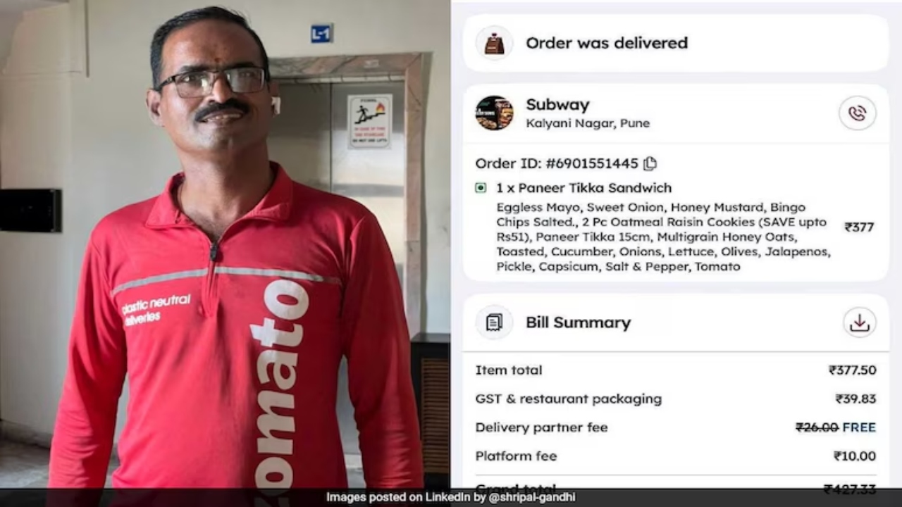
Task: Tap the ₹377 item price
Action: click(x=859, y=227)
